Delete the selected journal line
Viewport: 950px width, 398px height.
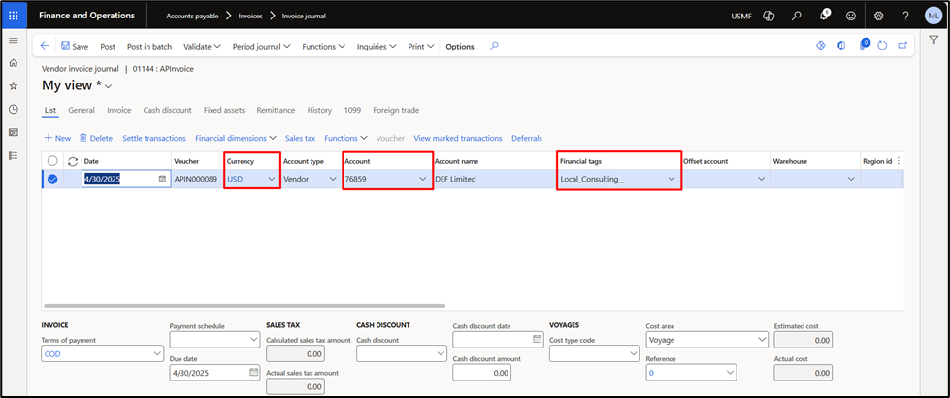point(96,138)
